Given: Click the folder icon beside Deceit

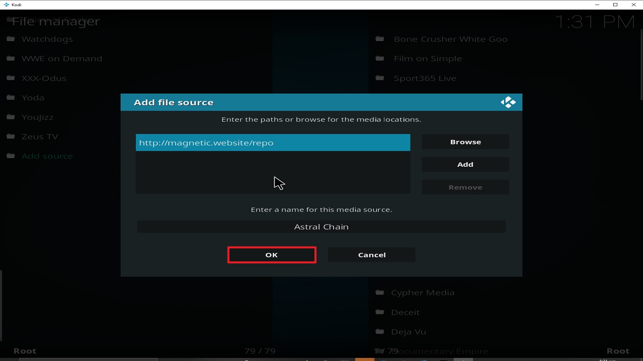Looking at the screenshot, I should click(380, 312).
